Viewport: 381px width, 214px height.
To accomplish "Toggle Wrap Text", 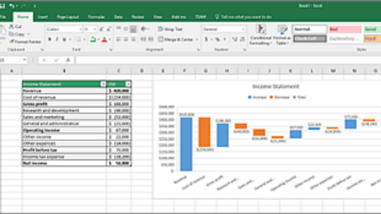I will [170, 29].
